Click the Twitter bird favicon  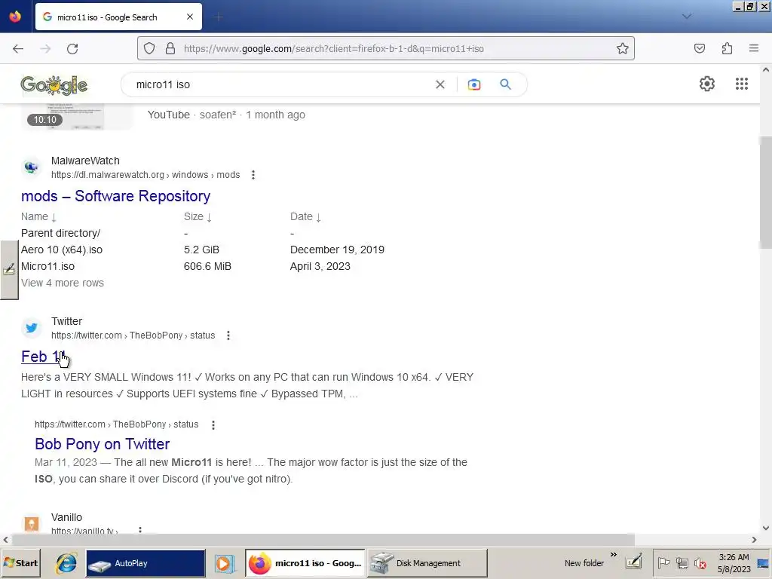click(32, 328)
